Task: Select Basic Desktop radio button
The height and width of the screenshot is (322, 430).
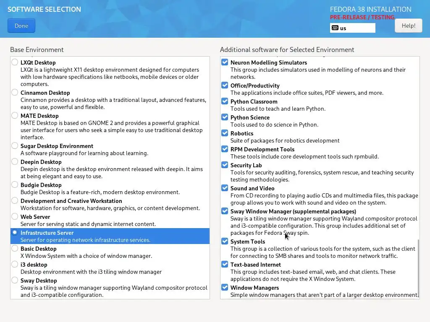Action: coord(15,248)
